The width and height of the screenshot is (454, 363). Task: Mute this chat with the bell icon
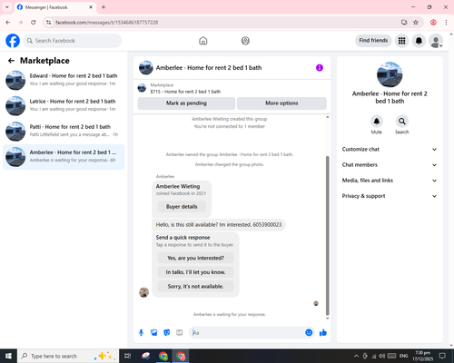[x=377, y=122]
